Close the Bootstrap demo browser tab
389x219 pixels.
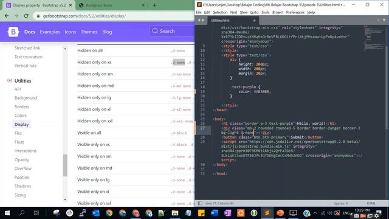point(143,5)
